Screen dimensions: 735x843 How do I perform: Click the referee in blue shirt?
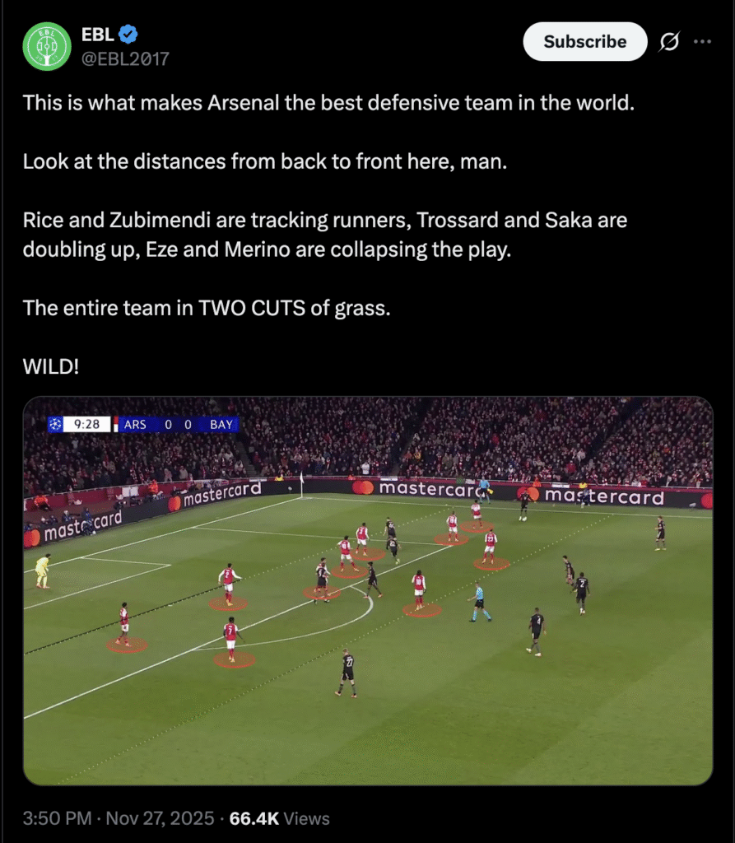click(479, 602)
